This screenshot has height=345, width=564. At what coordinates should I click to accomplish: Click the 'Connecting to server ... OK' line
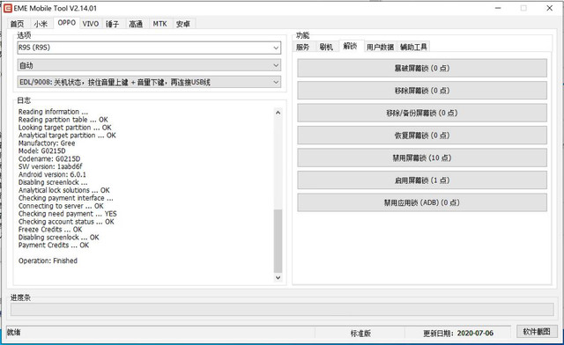(x=61, y=206)
